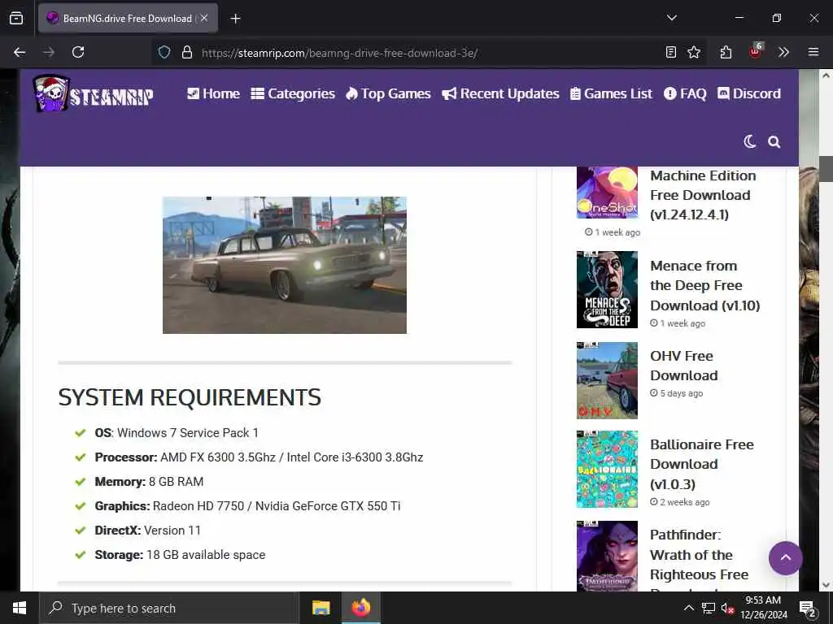The height and width of the screenshot is (624, 833).
Task: Bookmark this page with the star
Action: click(x=694, y=52)
